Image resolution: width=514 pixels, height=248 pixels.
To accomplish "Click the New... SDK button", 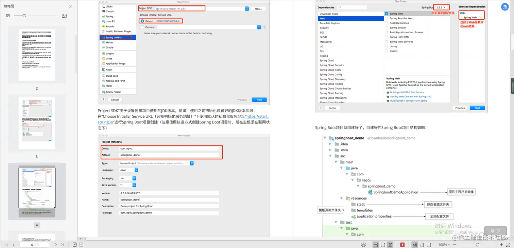I will pyautogui.click(x=258, y=8).
